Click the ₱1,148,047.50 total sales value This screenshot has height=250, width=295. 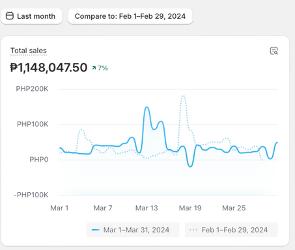tap(49, 68)
